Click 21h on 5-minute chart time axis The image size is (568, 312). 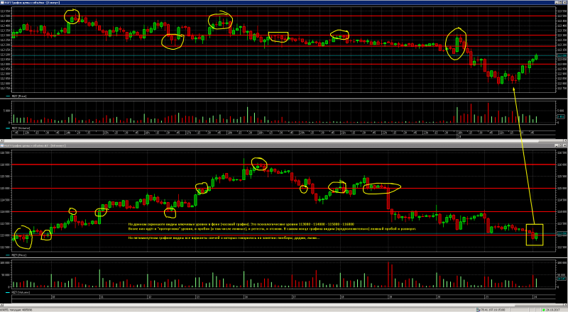pos(344,133)
